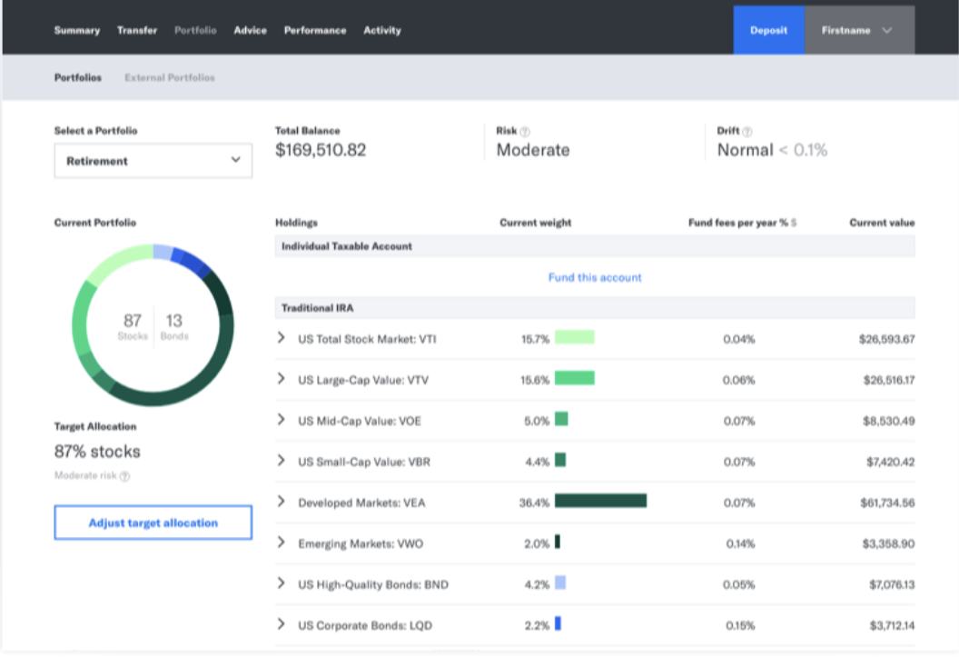Expand the Developed Markets: VEA row
The height and width of the screenshot is (658, 959).
click(281, 502)
